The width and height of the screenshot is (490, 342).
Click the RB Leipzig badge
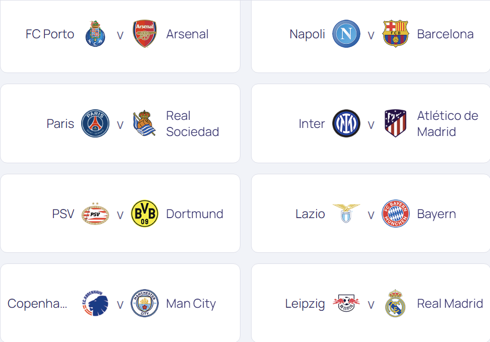[346, 304]
